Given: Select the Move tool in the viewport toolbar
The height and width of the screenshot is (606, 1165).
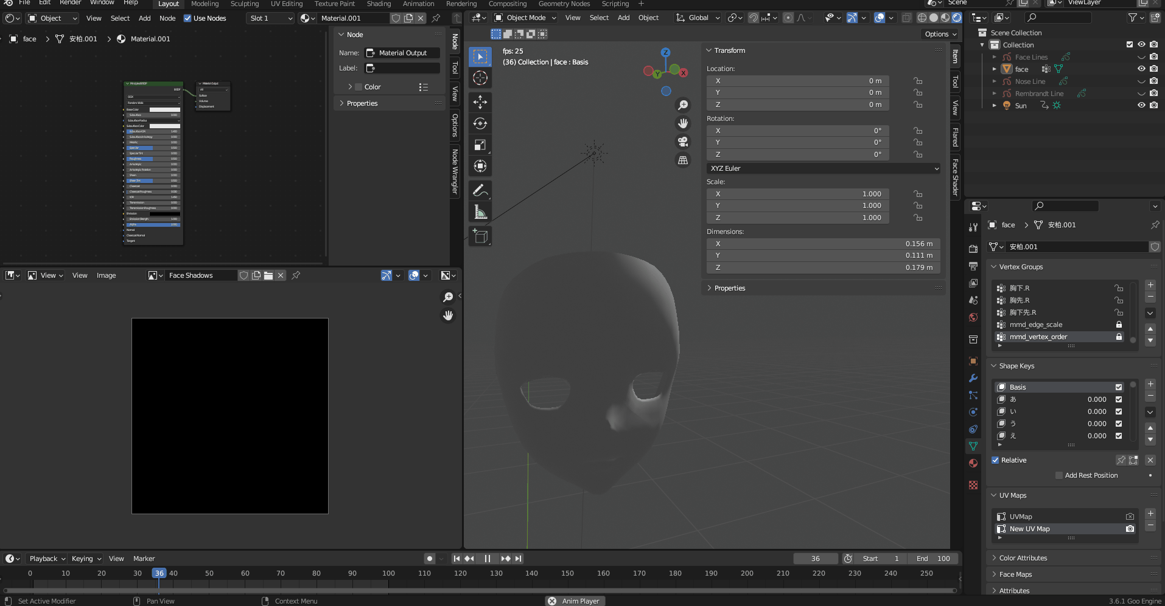Looking at the screenshot, I should click(x=480, y=102).
